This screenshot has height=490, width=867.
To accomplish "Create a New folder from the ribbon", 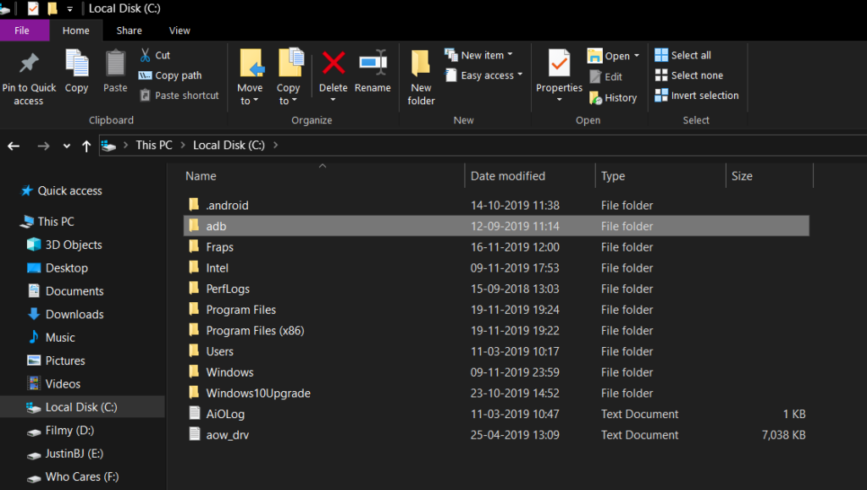I will (421, 66).
